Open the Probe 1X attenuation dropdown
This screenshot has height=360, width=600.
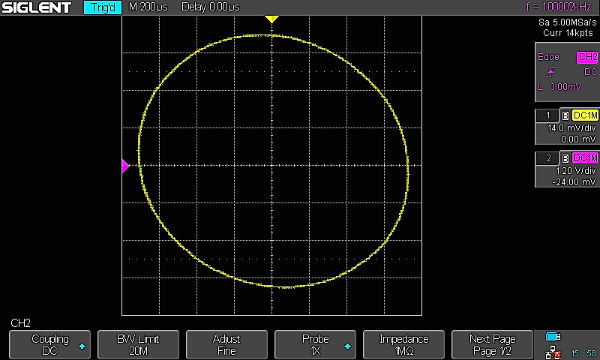315,345
